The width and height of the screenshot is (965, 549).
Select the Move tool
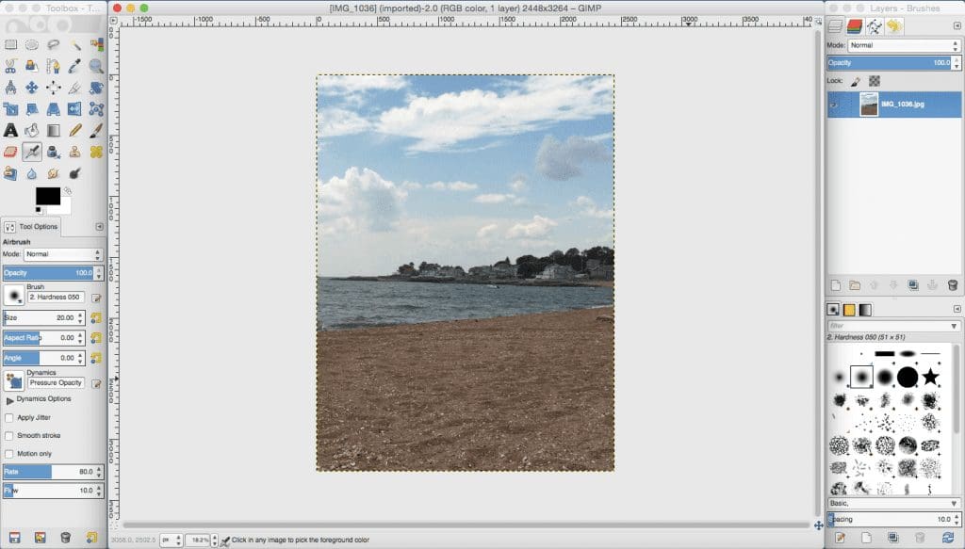(x=32, y=88)
